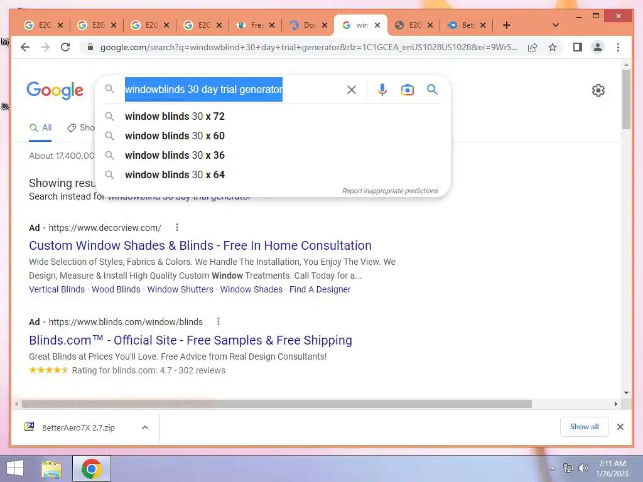Switch to the Dov tab
Image resolution: width=643 pixels, height=482 pixels.
[x=303, y=25]
